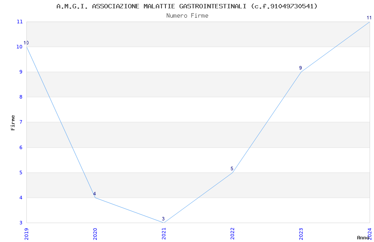Click the y-axis tick value 8

(x=21, y=97)
